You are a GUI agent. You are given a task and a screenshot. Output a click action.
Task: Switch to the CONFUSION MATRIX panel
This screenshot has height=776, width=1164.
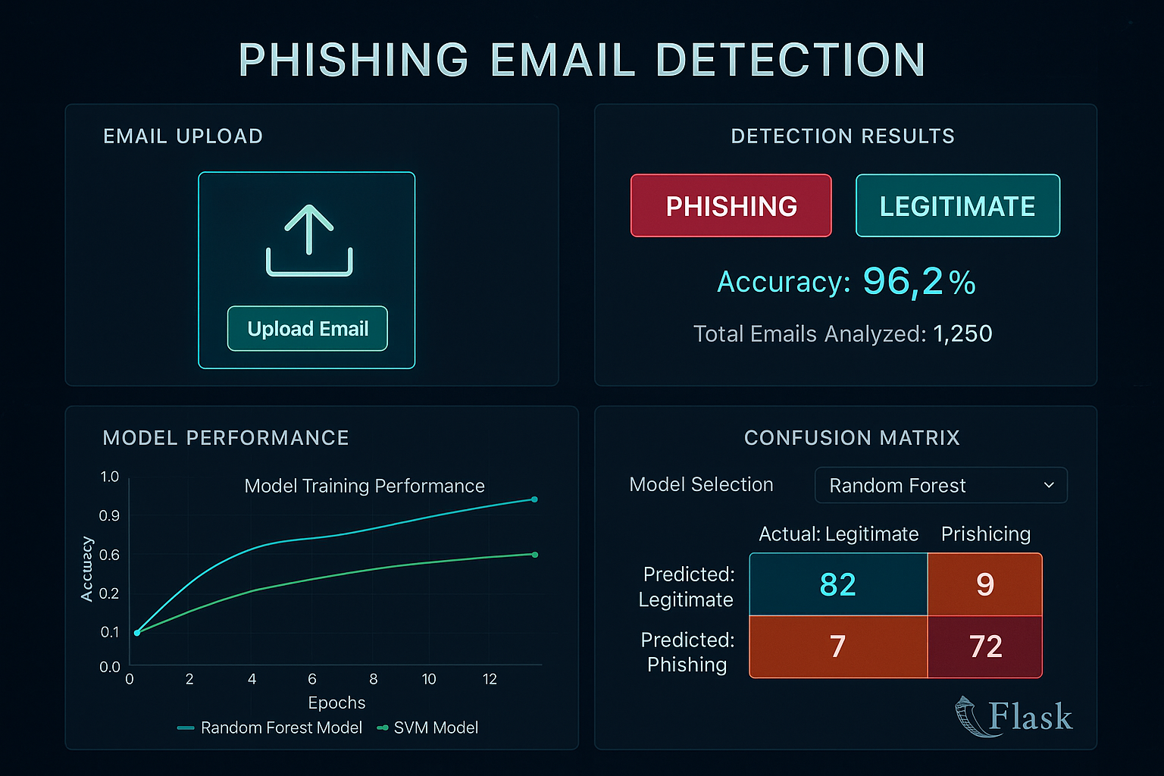pyautogui.click(x=852, y=438)
